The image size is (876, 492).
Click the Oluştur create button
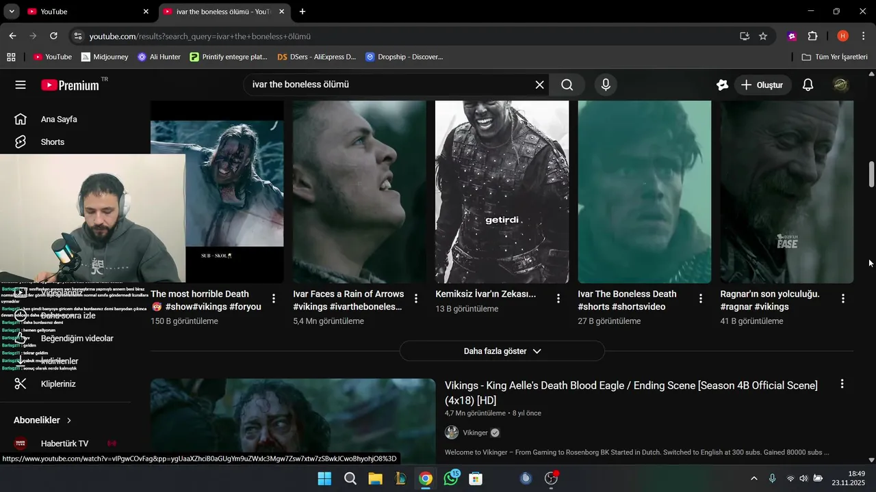click(762, 85)
